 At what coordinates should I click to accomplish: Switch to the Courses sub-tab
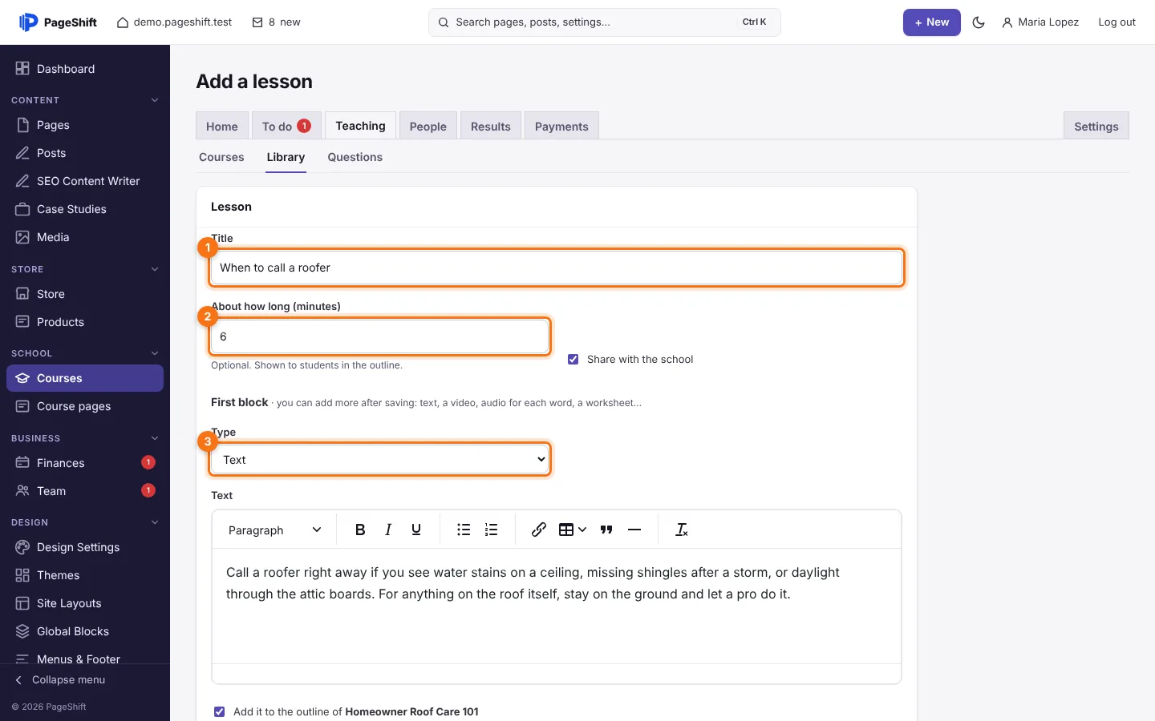221,157
